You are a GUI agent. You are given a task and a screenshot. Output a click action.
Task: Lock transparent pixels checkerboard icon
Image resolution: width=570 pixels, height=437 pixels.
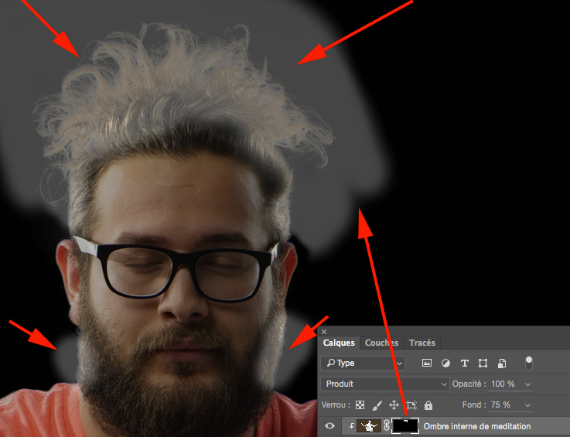(360, 405)
